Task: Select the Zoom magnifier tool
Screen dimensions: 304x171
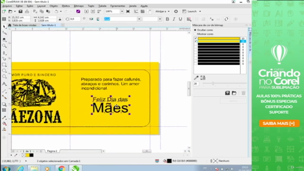Action: (4, 46)
